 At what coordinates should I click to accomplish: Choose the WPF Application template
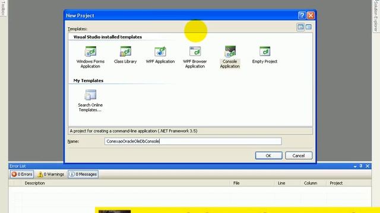point(160,55)
